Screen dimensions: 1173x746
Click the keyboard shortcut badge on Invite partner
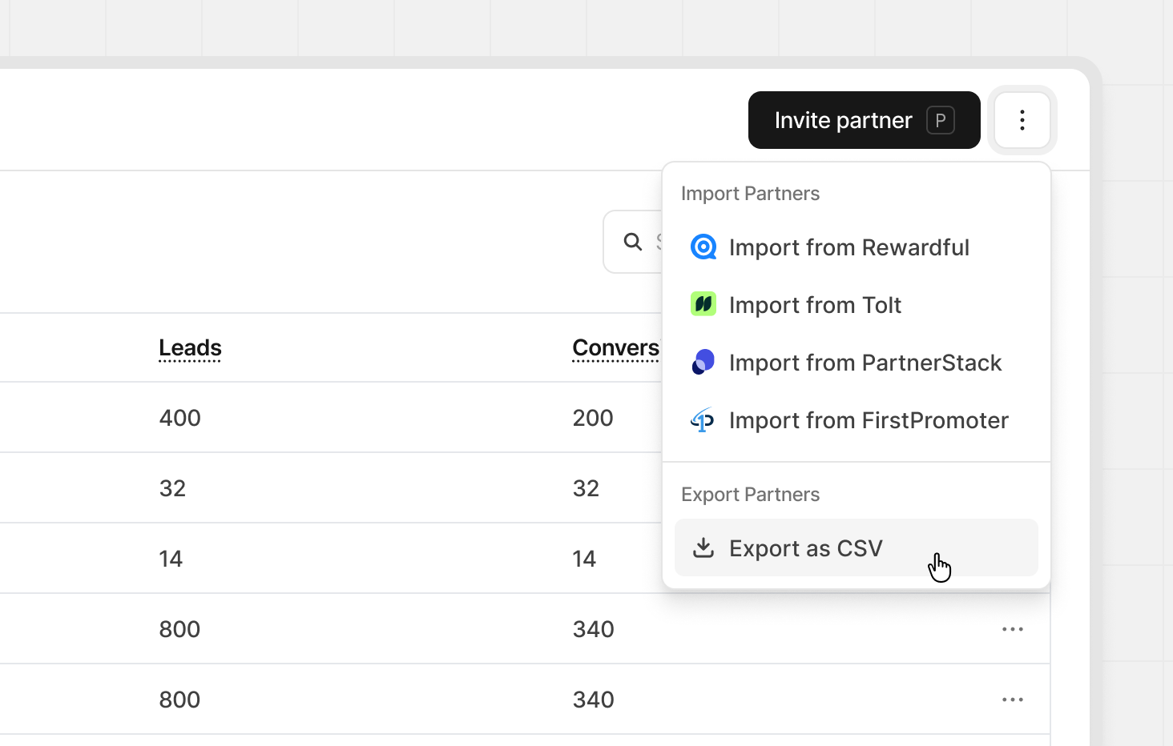point(941,120)
